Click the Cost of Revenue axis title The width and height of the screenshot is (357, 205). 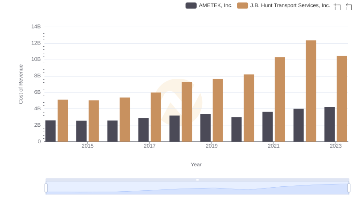tap(21, 84)
